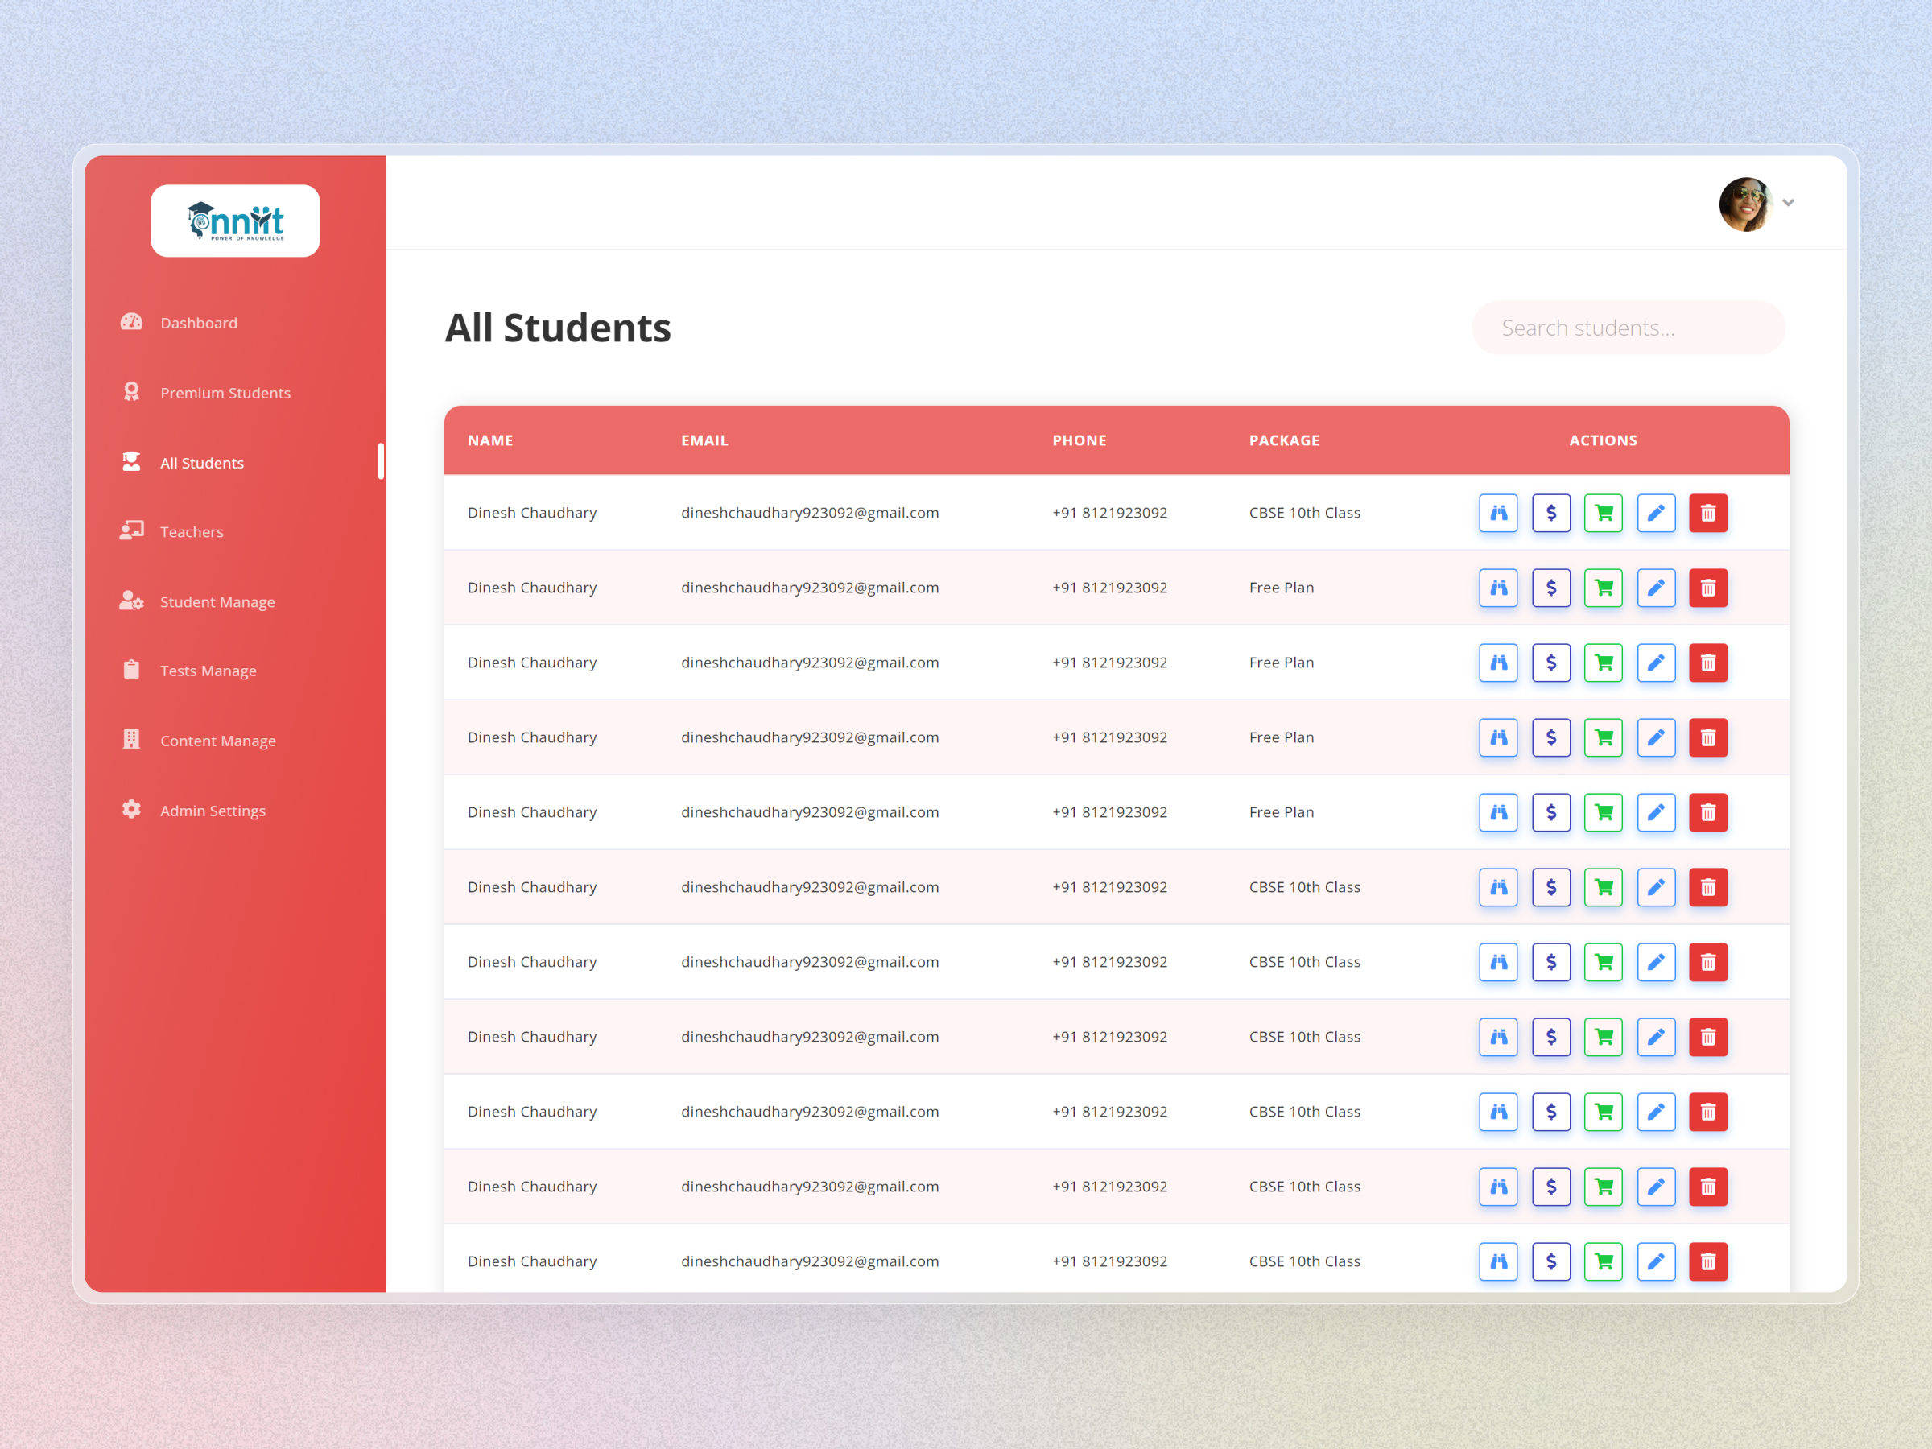The image size is (1932, 1449).
Task: Click the Search students input field
Action: 1627,328
